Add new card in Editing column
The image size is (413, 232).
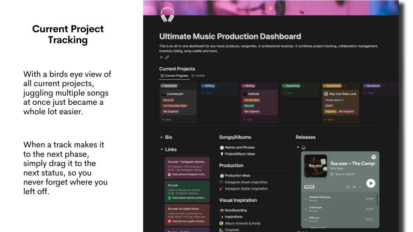tap(207, 93)
